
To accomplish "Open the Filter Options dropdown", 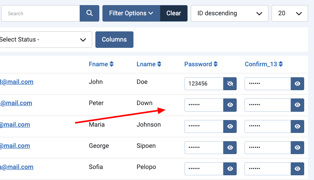I will pos(131,13).
